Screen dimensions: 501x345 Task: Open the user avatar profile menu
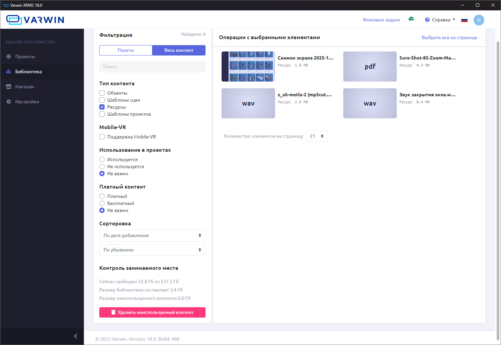point(479,20)
